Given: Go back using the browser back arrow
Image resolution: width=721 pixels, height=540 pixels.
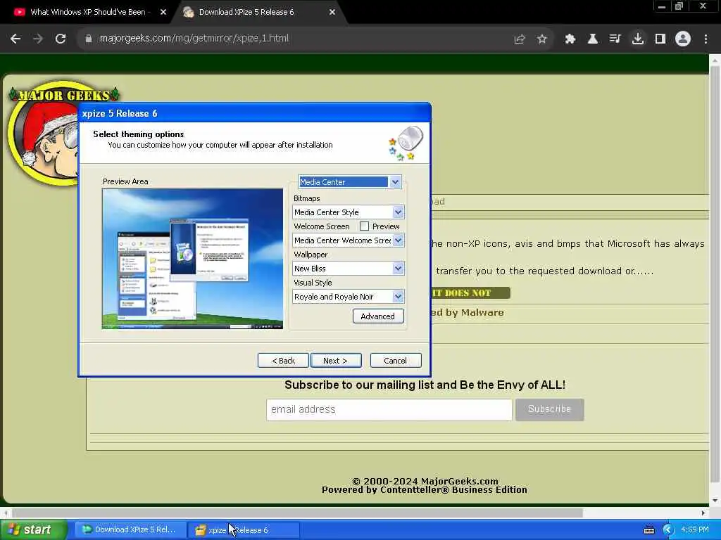Looking at the screenshot, I should [x=15, y=39].
